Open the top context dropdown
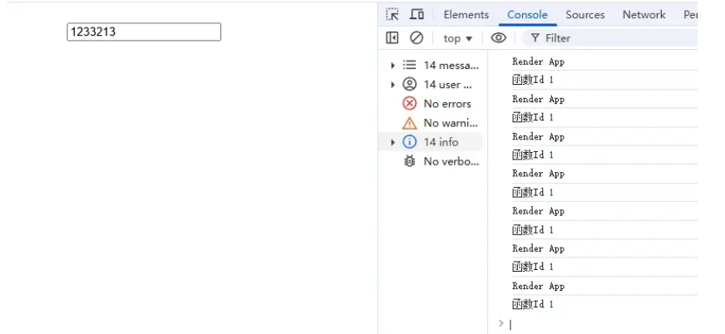 pyautogui.click(x=457, y=38)
